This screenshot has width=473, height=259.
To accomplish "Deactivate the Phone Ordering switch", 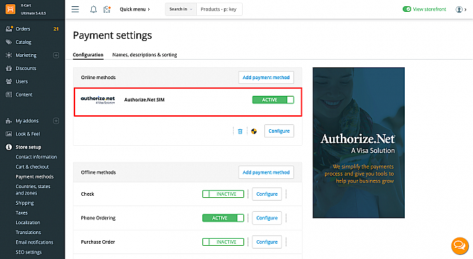I will (x=223, y=218).
